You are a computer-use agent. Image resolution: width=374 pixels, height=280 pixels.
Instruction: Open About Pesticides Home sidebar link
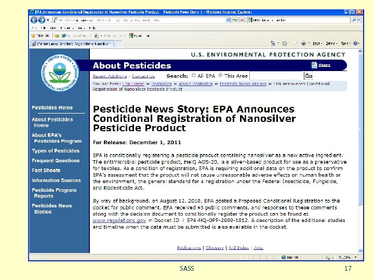pyautogui.click(x=52, y=122)
